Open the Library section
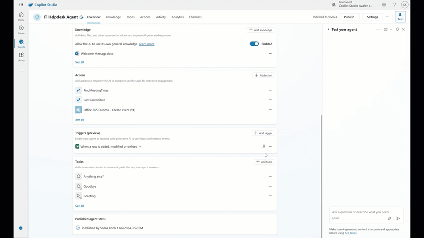This screenshot has height=238, width=424. pos(21,56)
